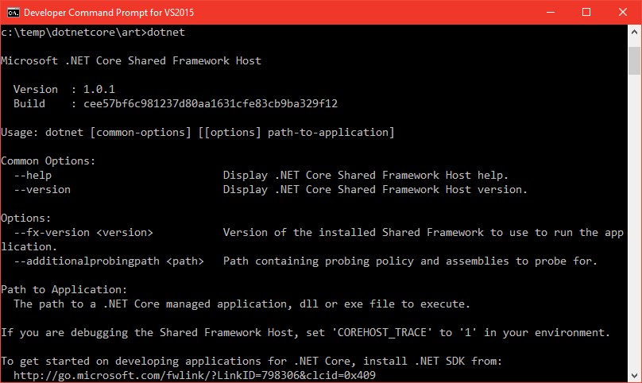Image resolution: width=642 pixels, height=383 pixels.
Task: Click the vertical scrollbar thumb
Action: click(x=634, y=60)
